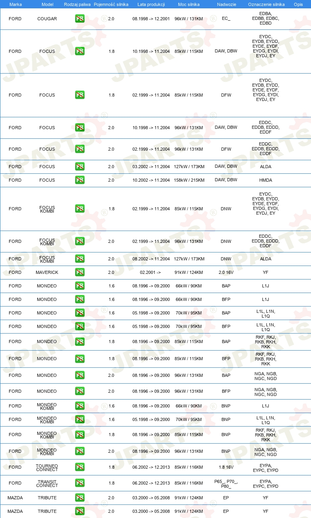Click the fuel icon for Focus HMDA

tap(80, 180)
